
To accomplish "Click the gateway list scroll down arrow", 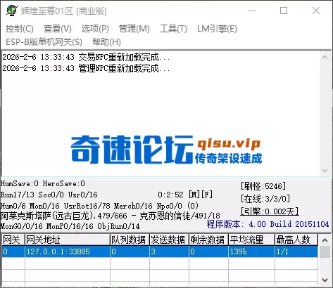I will coord(325,280).
